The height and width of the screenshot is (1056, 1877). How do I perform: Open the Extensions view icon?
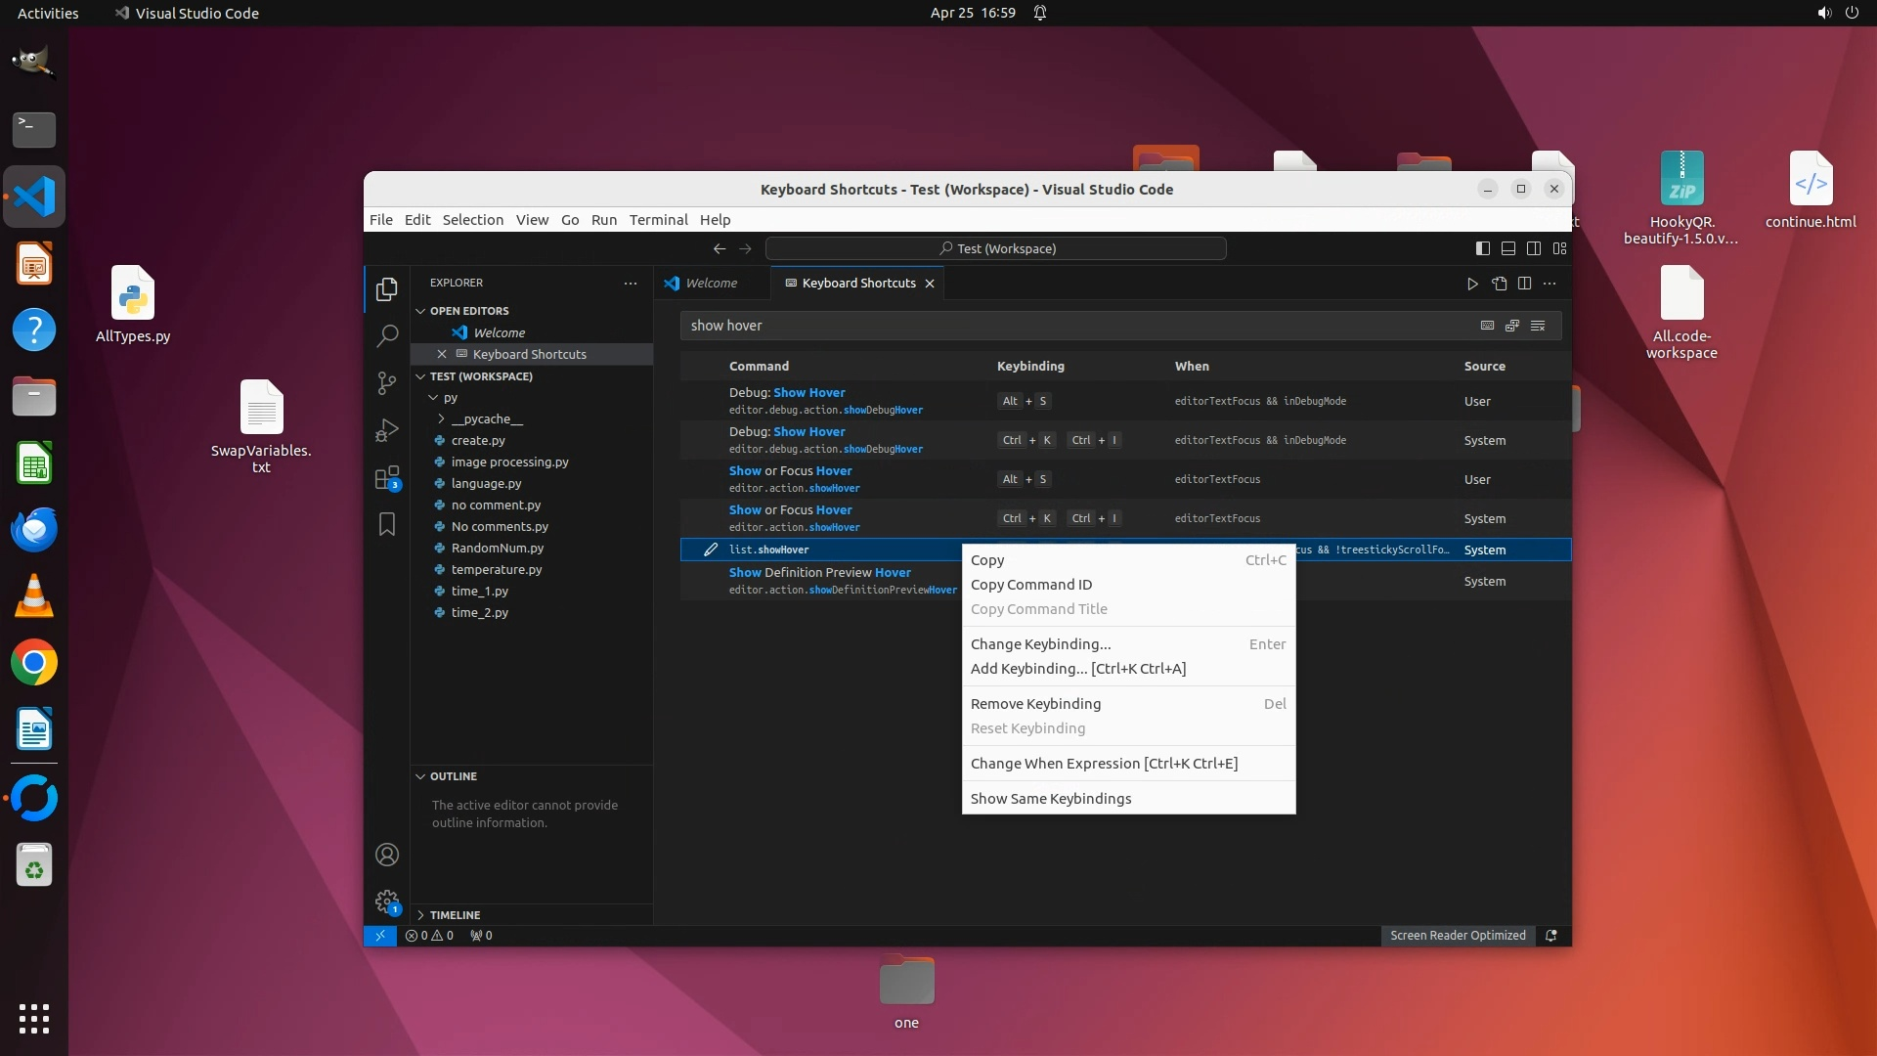point(387,478)
